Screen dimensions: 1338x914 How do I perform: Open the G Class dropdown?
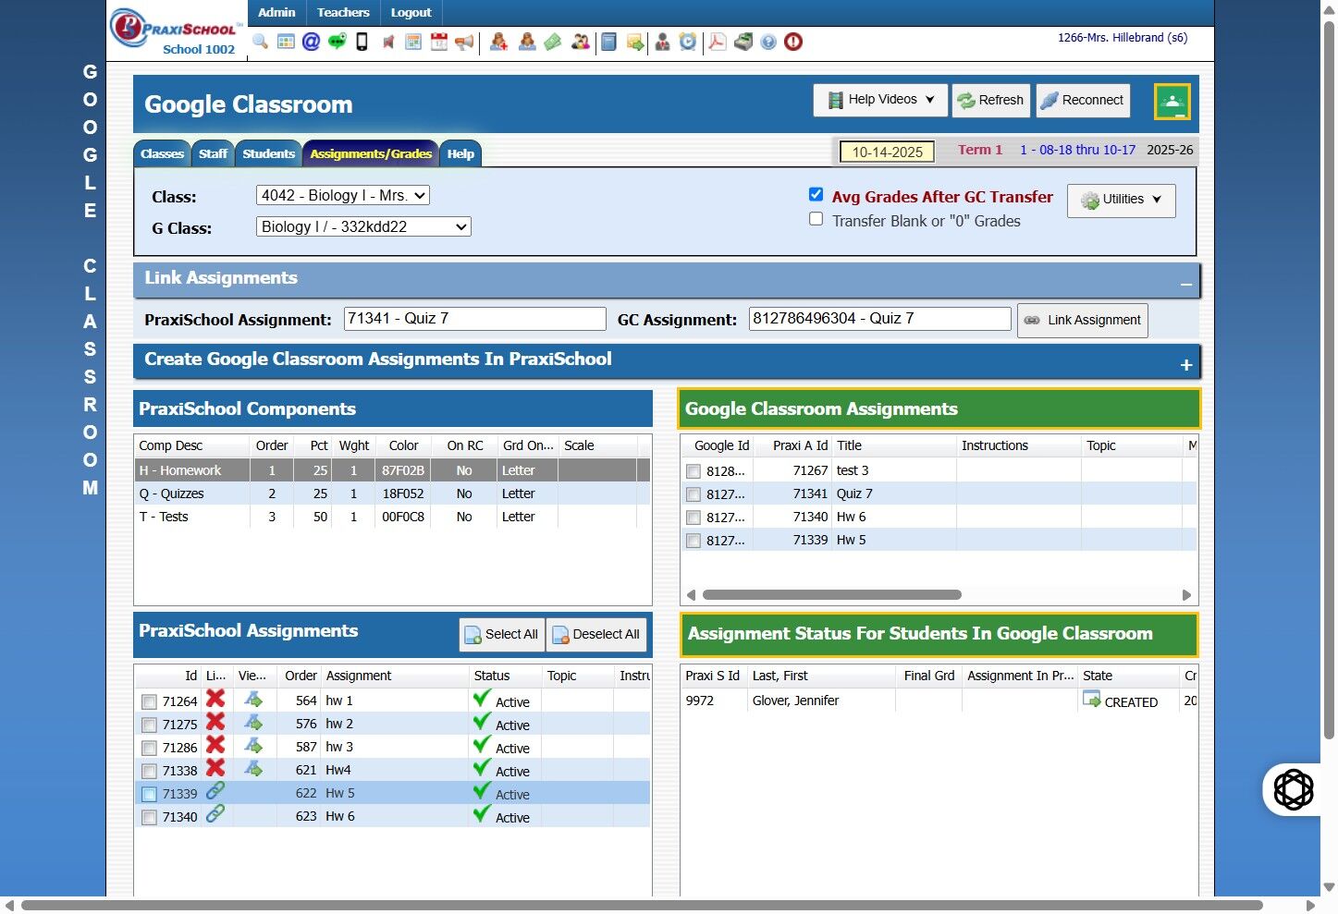[363, 226]
